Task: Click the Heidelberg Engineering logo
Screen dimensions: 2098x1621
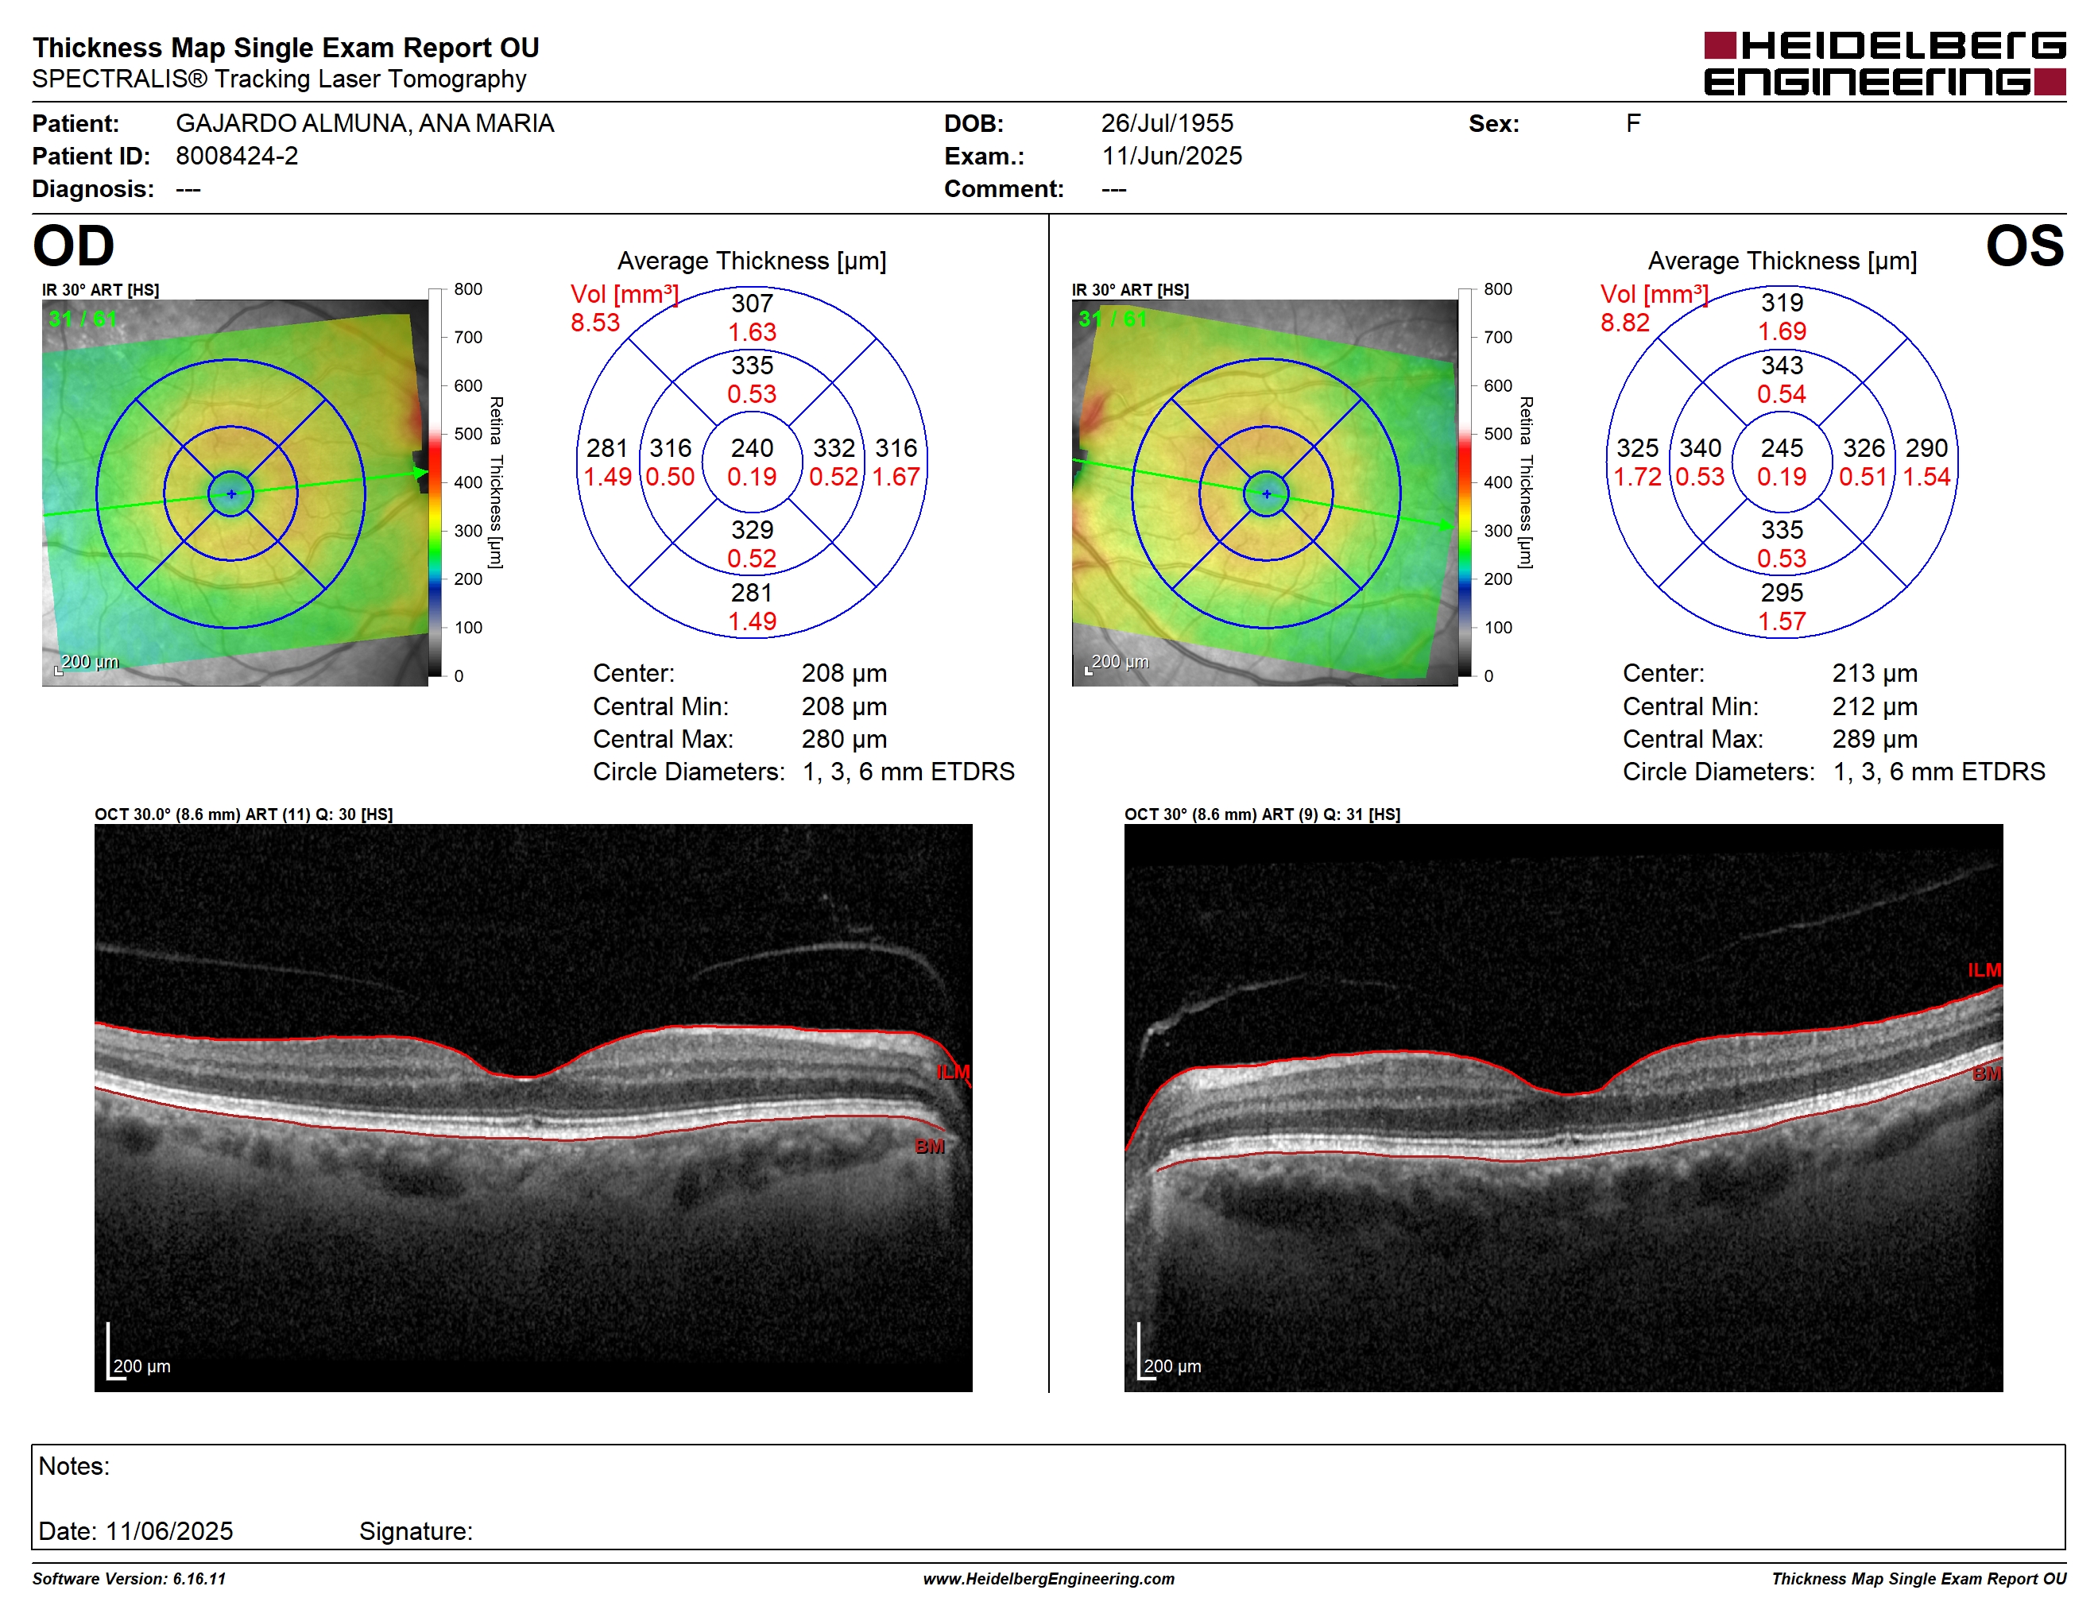Action: pos(1883,64)
